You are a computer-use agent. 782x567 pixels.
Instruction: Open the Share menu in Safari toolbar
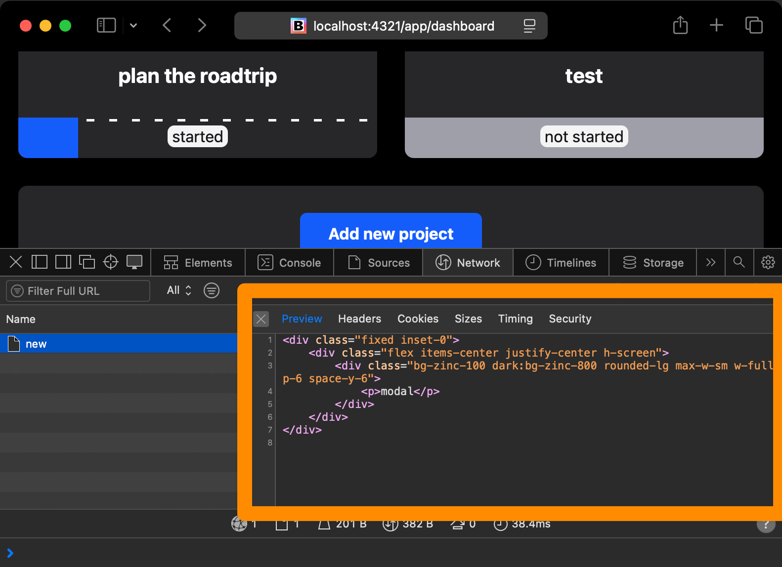click(681, 25)
